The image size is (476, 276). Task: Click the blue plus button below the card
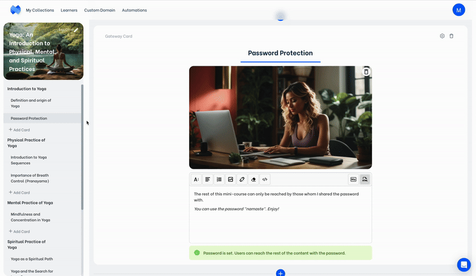(x=280, y=273)
